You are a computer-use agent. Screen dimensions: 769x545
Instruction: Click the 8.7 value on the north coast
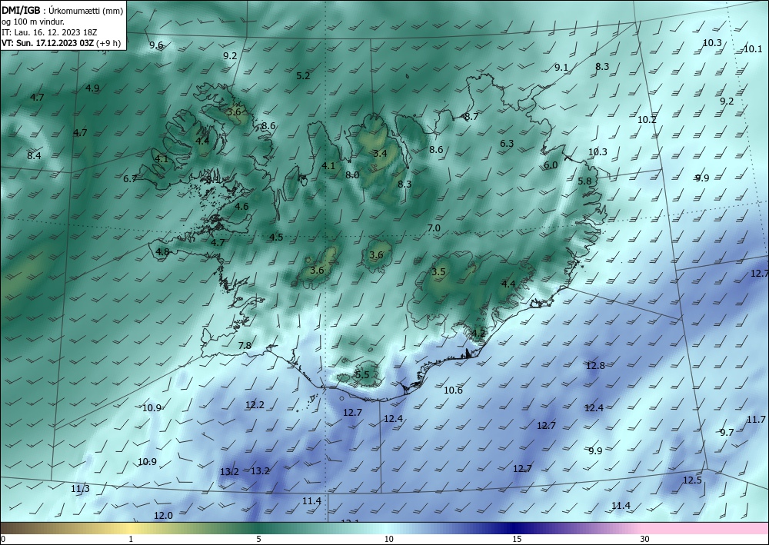471,117
